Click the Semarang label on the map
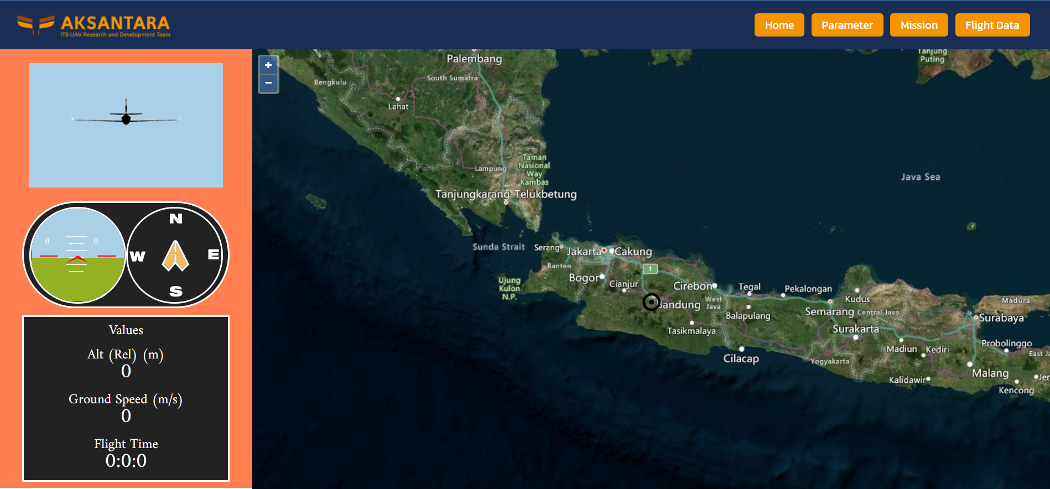Screen dimensions: 1050x489 [829, 311]
